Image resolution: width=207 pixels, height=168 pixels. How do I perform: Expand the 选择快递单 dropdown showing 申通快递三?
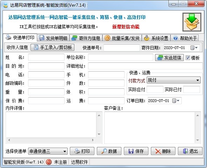coord(65,151)
